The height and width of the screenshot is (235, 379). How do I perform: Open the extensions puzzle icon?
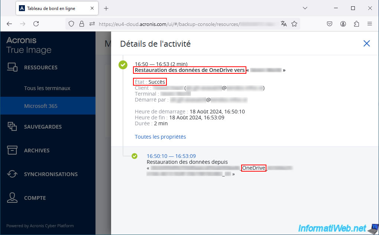point(356,24)
